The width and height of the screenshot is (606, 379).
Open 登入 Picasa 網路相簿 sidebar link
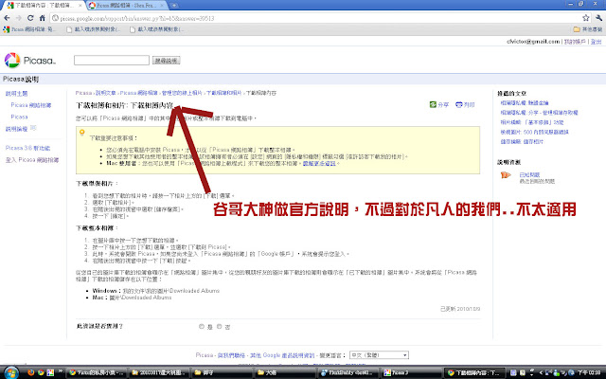(x=32, y=160)
